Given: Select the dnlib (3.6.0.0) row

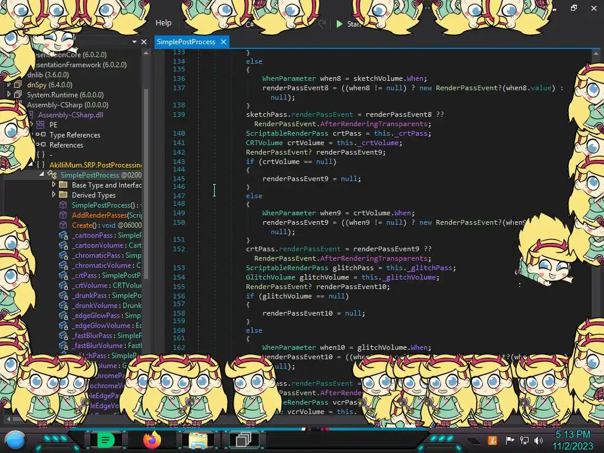Looking at the screenshot, I should 48,75.
